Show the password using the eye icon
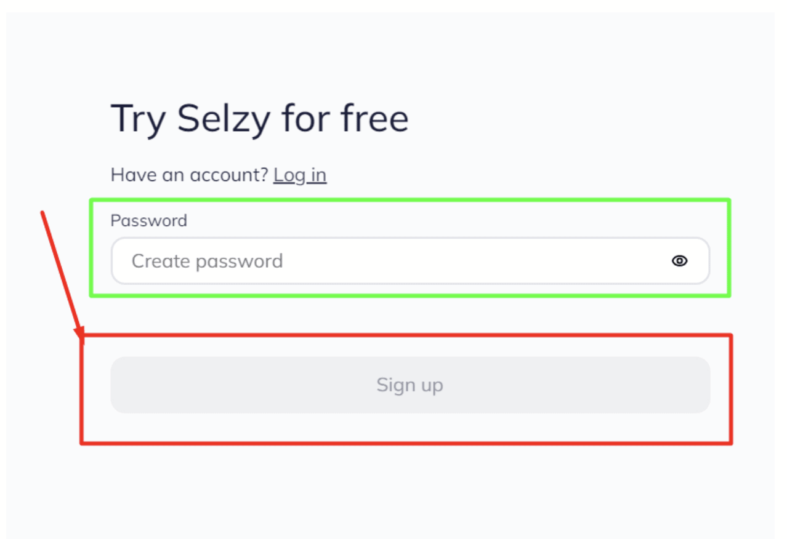The width and height of the screenshot is (787, 539). (x=679, y=261)
